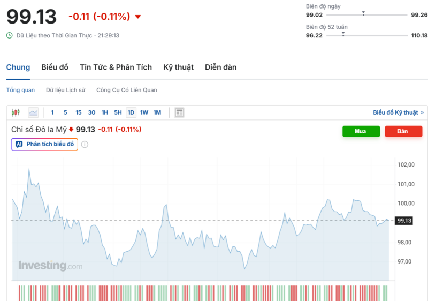Switch chart interval to 1W
Screen dimensions: 428x301
tap(144, 112)
